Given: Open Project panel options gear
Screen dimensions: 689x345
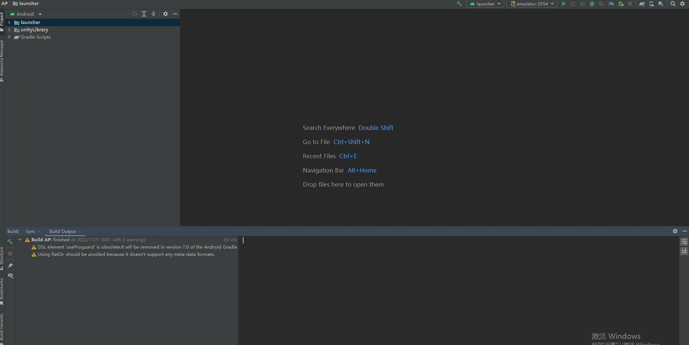Looking at the screenshot, I should [x=166, y=14].
